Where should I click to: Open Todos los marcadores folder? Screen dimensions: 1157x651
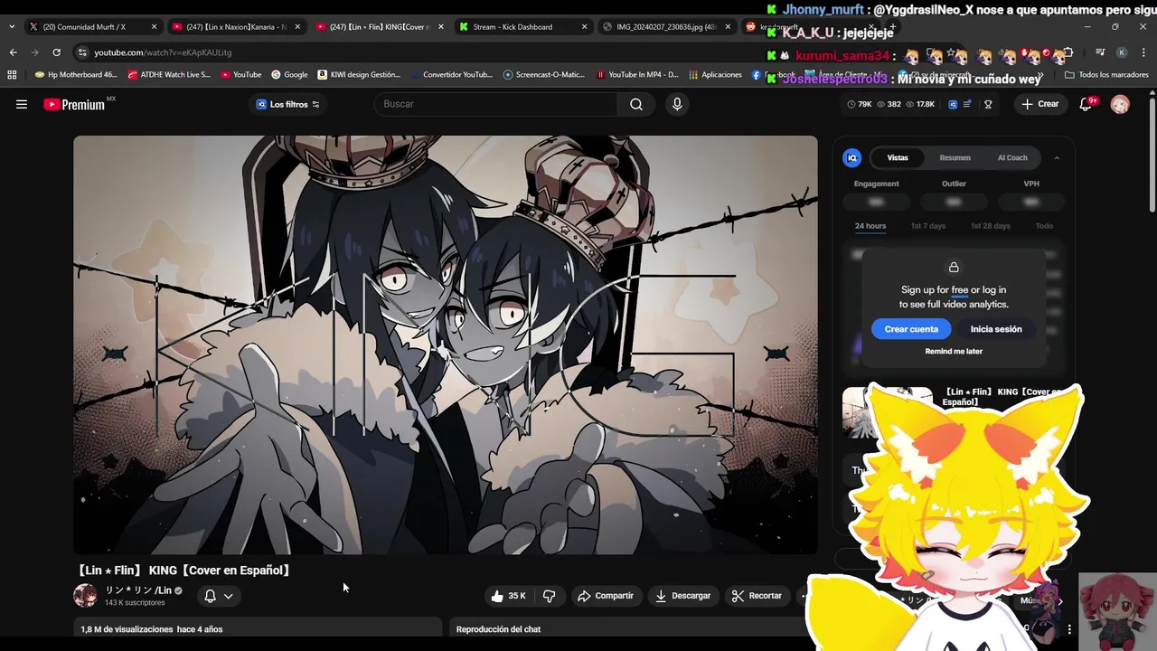coord(1106,74)
